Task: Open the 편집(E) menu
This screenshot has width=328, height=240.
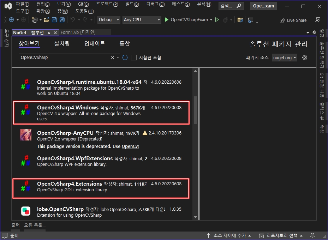Action: click(x=43, y=4)
